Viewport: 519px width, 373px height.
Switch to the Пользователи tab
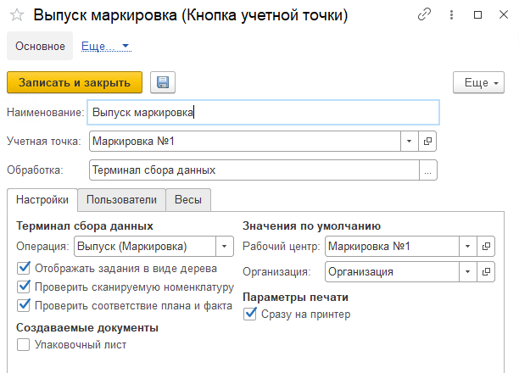[x=121, y=200]
